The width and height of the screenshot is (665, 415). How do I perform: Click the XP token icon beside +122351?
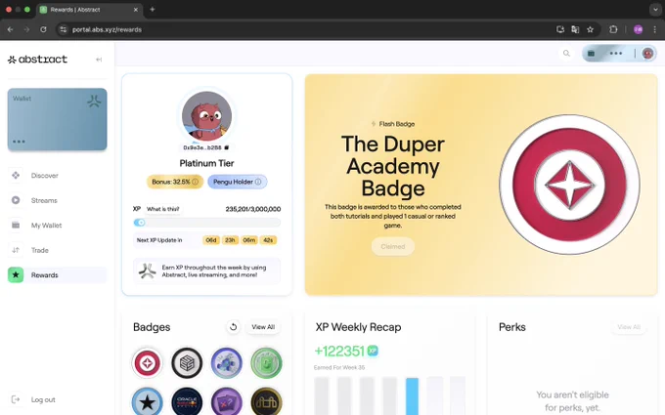tap(373, 351)
